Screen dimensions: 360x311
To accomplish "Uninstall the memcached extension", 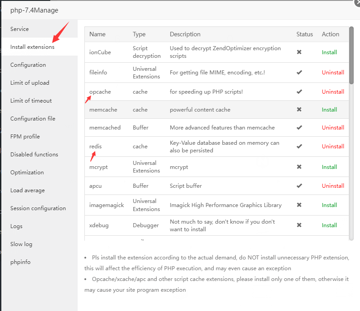I will pos(333,127).
